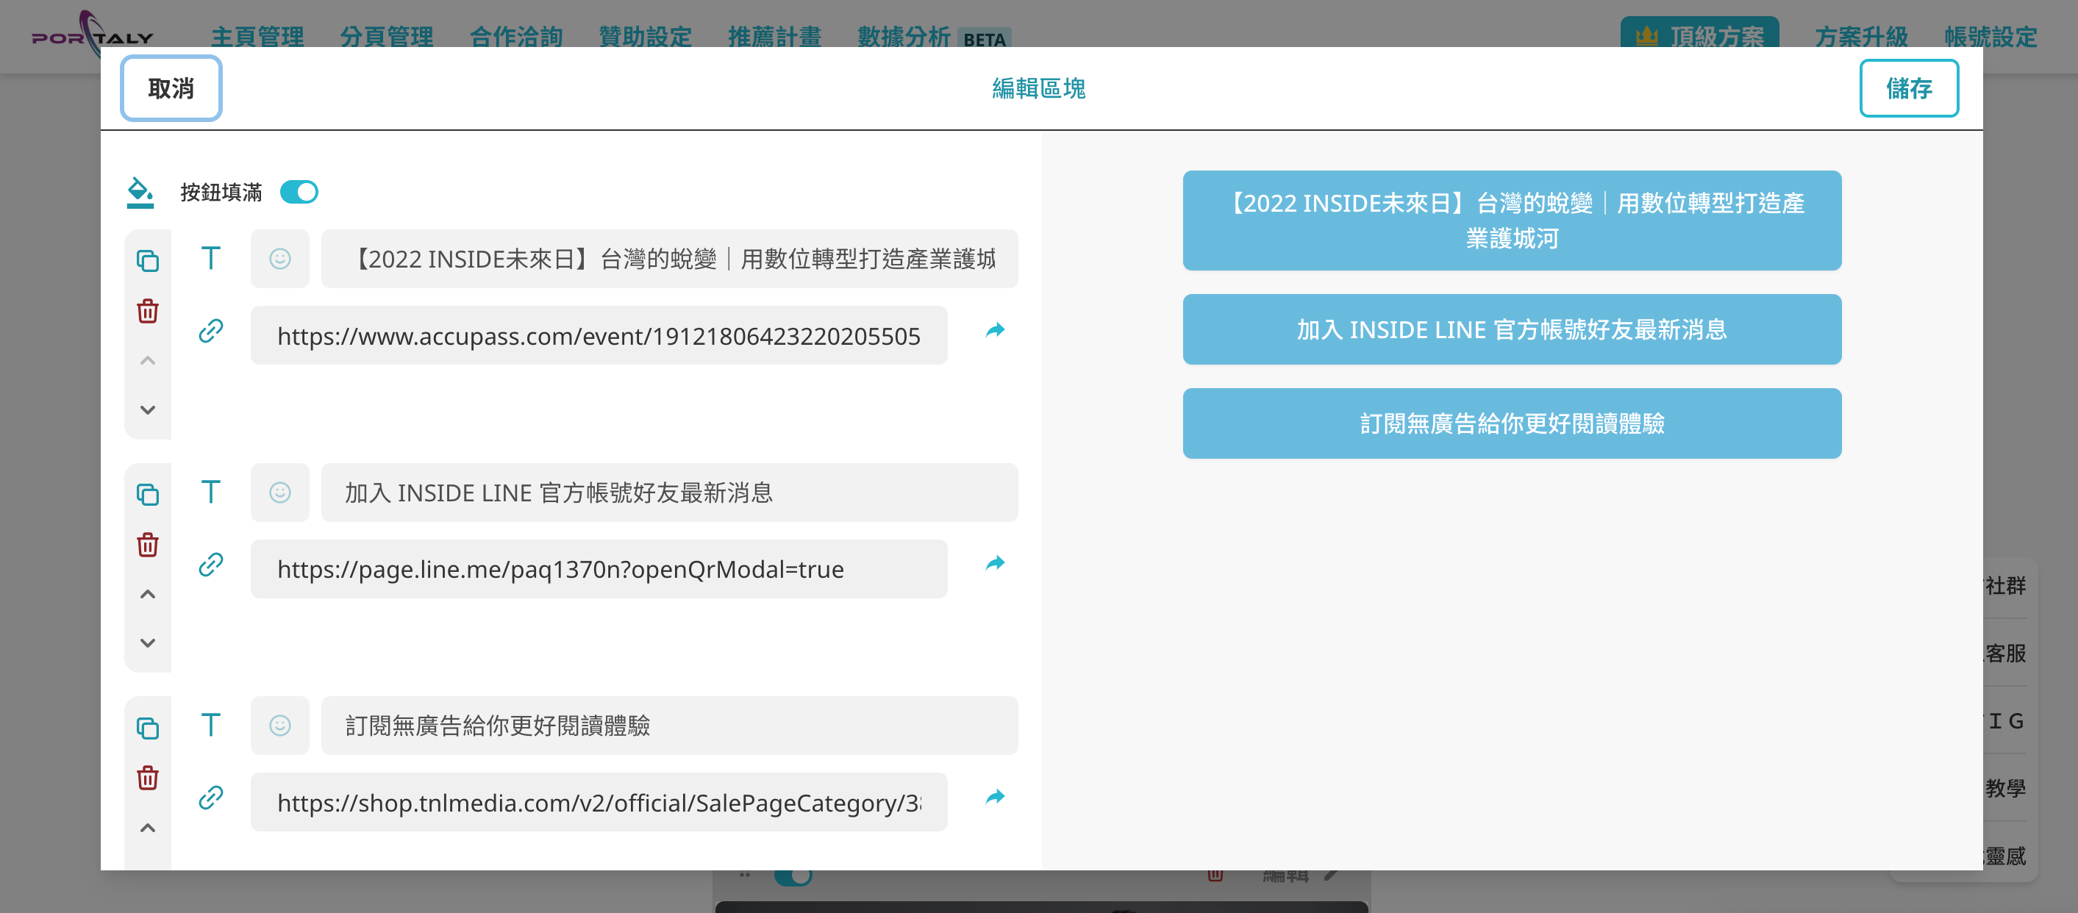Open 帳號設定 in top navigation

[1990, 36]
